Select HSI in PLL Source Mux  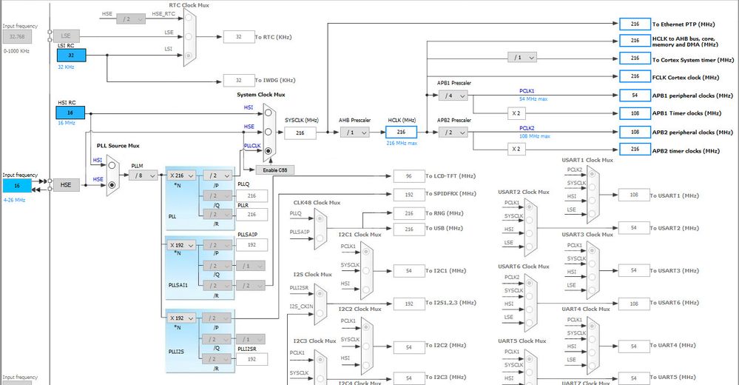112,165
